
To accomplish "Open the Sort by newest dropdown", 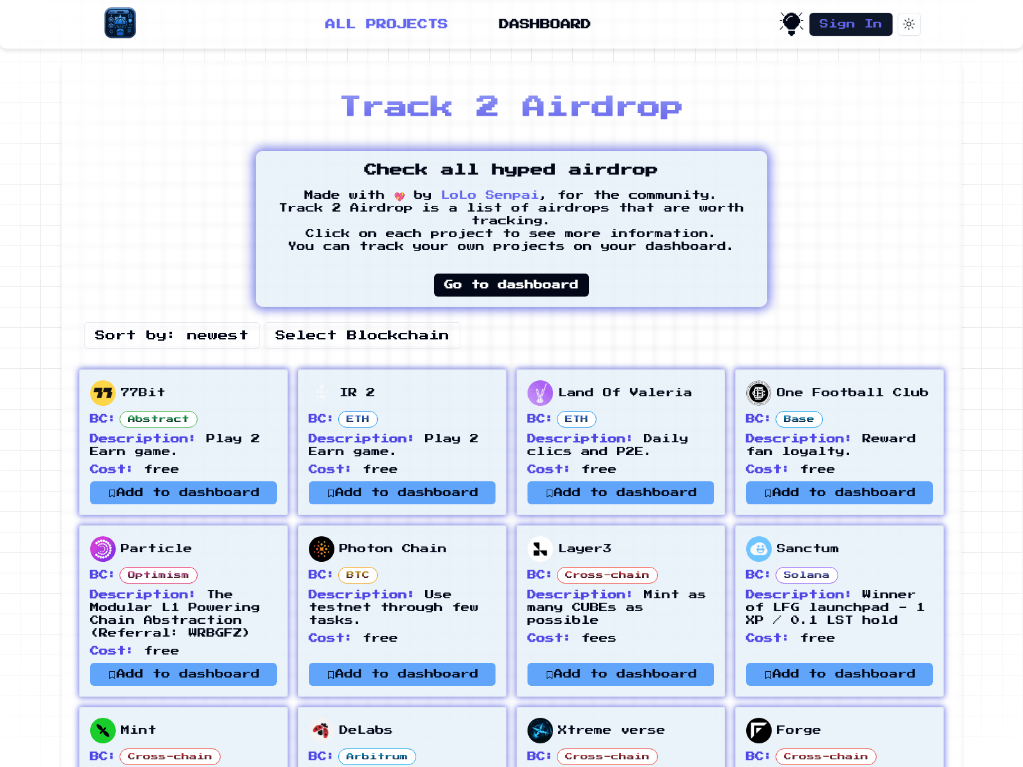I will coord(171,335).
